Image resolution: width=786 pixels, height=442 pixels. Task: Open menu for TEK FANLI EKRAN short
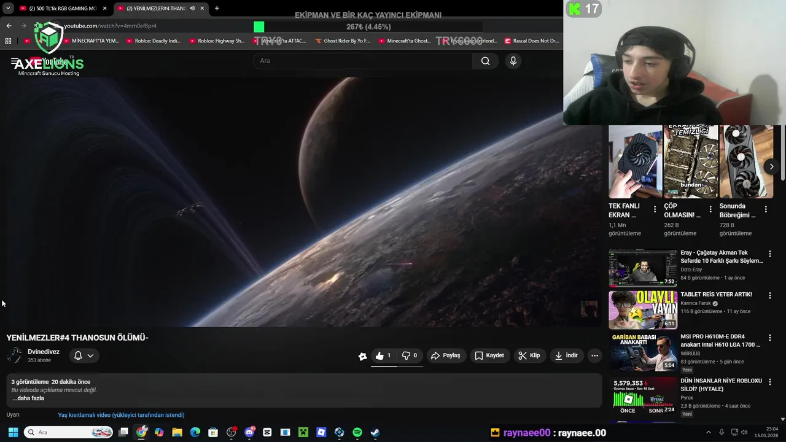[655, 209]
